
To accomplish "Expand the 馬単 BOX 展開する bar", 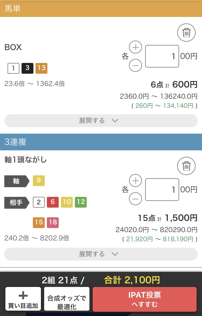I will coord(101,121).
